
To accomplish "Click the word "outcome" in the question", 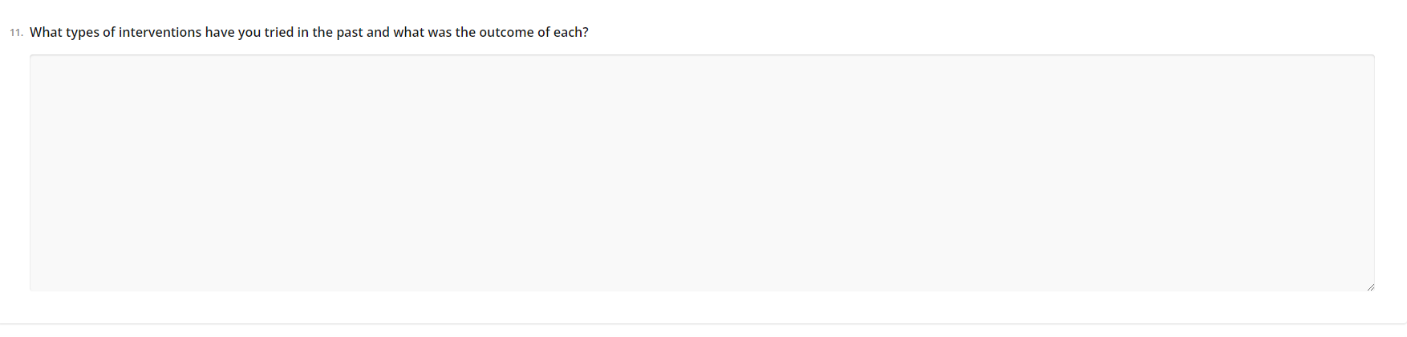I will (x=506, y=33).
